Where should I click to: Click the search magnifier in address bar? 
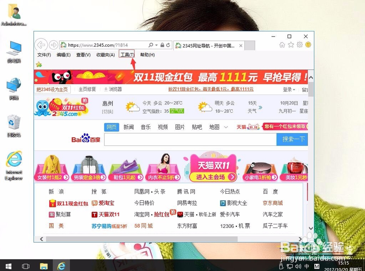coord(151,45)
